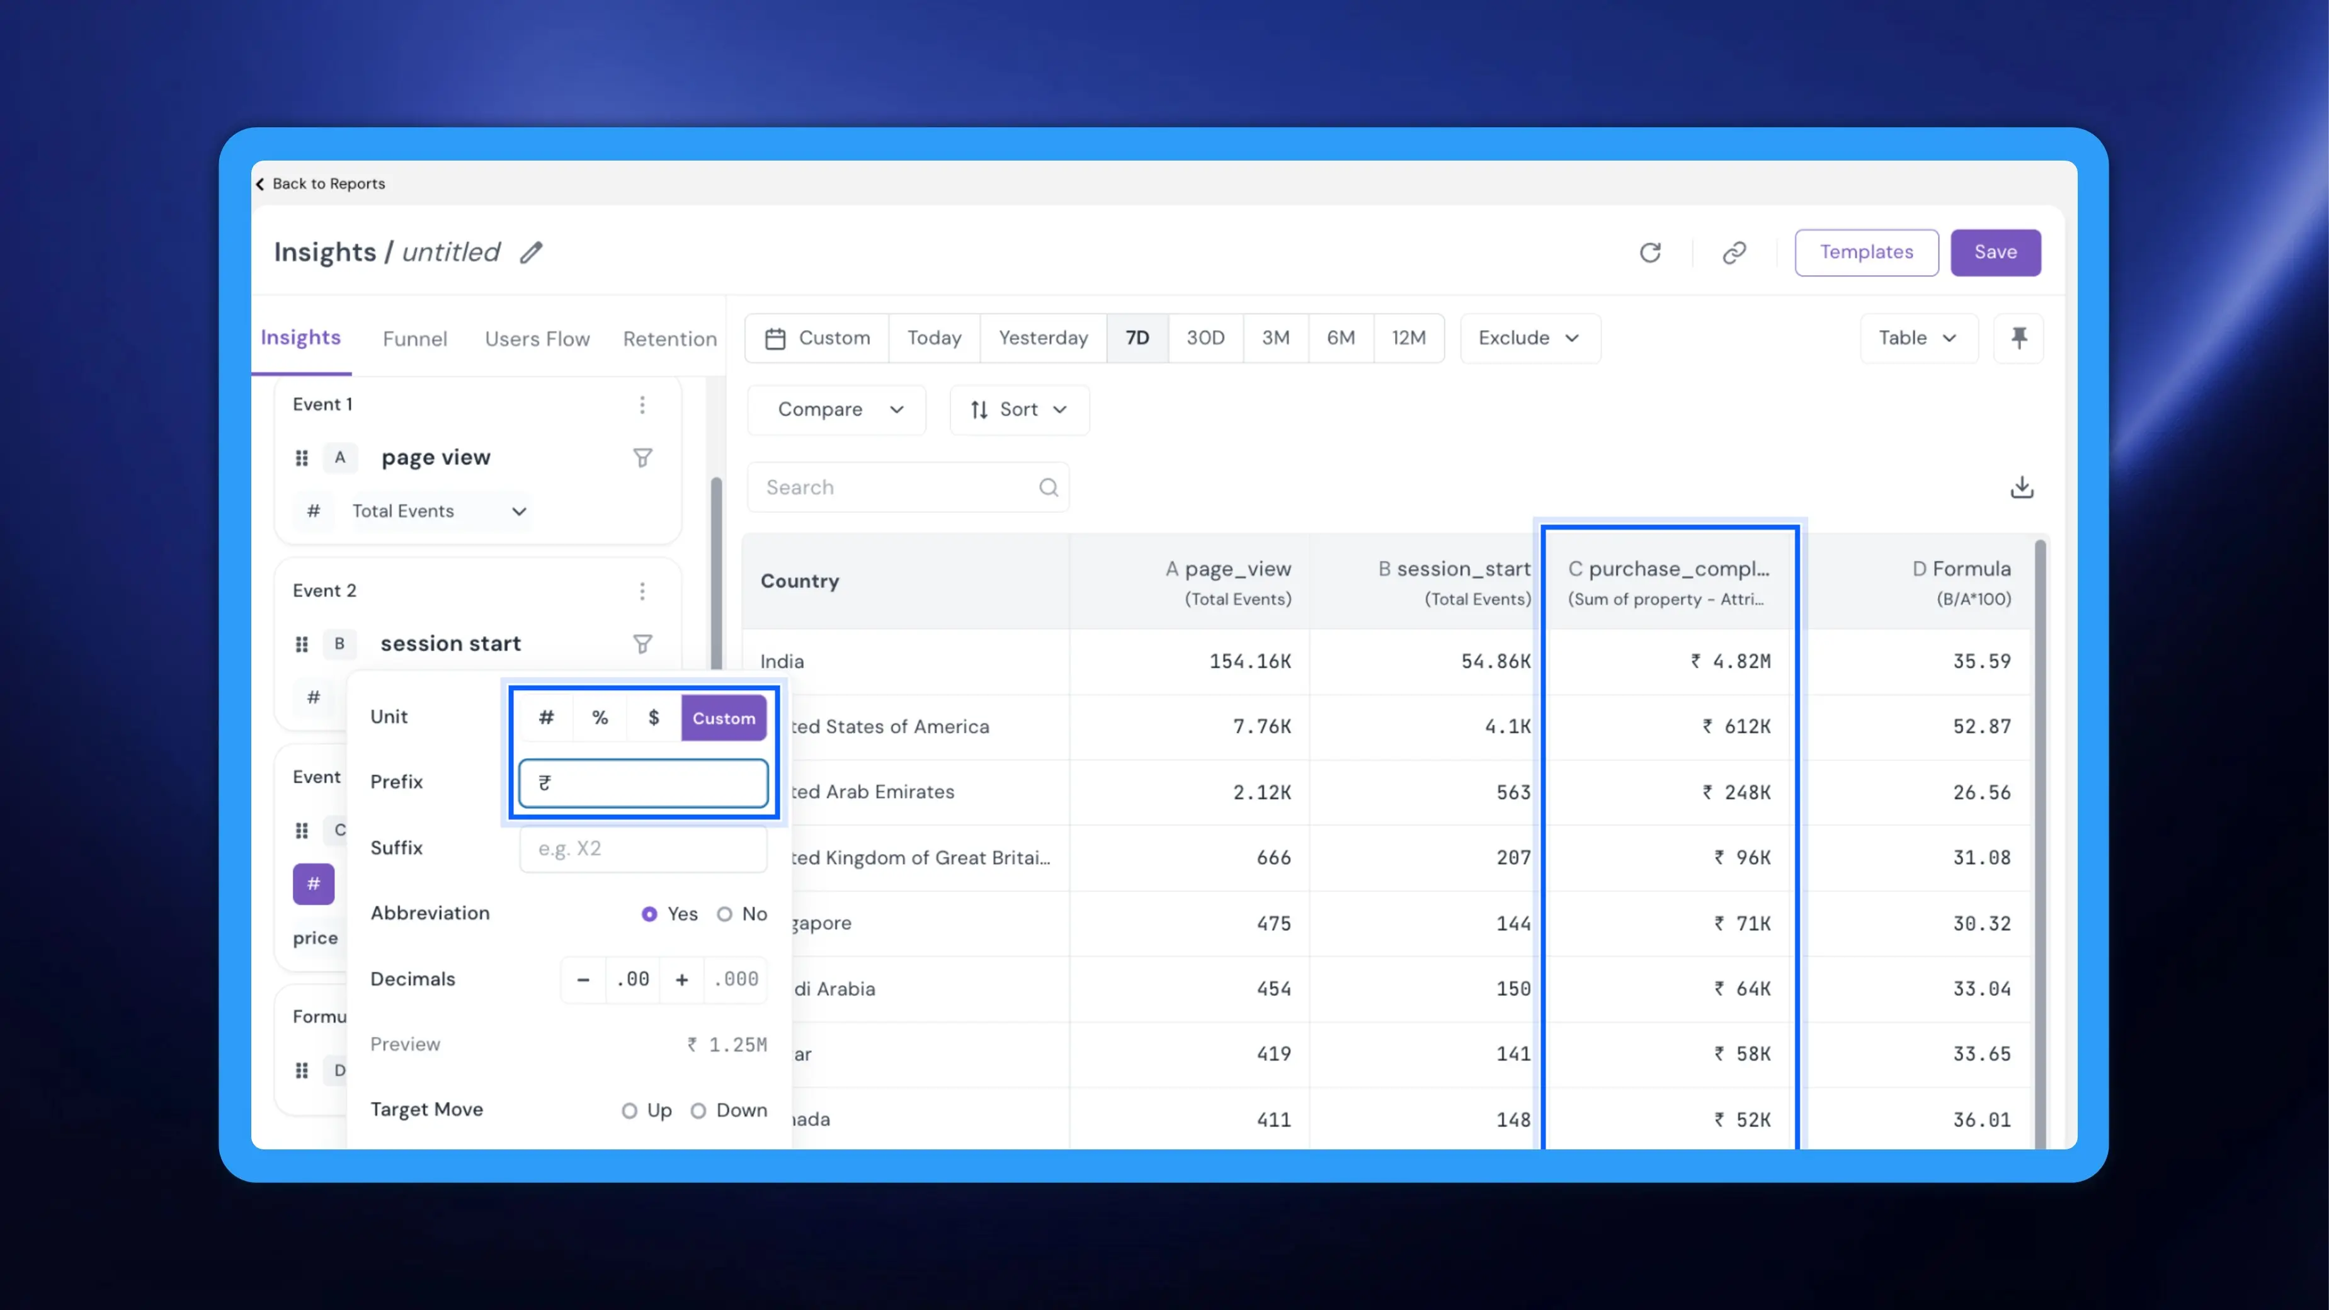Click the A page_view column header
The image size is (2329, 1310).
[x=1189, y=581]
